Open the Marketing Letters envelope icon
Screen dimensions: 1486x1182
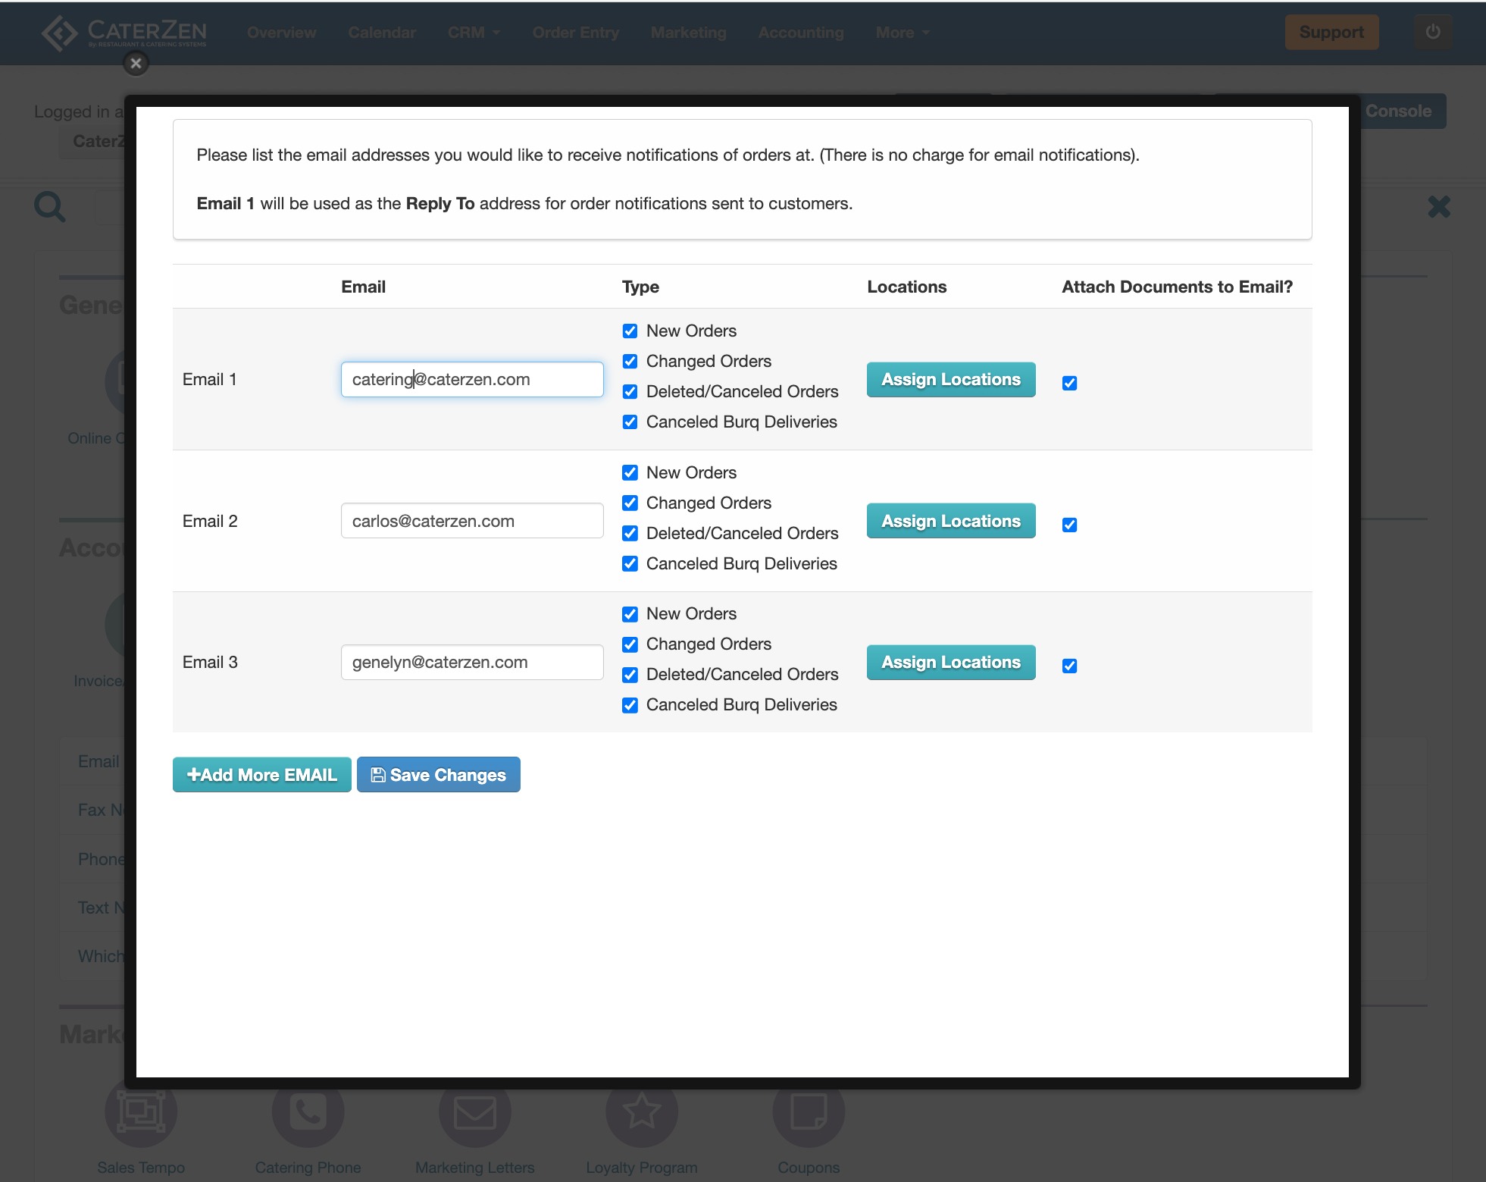click(x=474, y=1112)
